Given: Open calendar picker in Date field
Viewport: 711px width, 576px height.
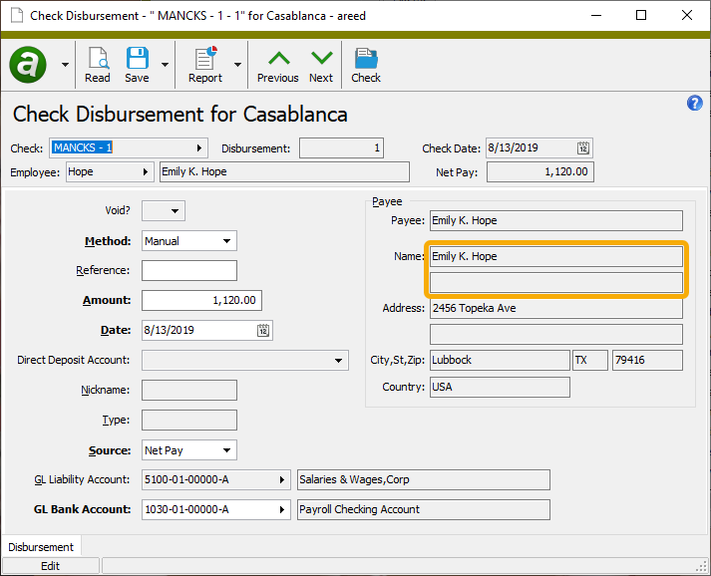Looking at the screenshot, I should point(263,331).
